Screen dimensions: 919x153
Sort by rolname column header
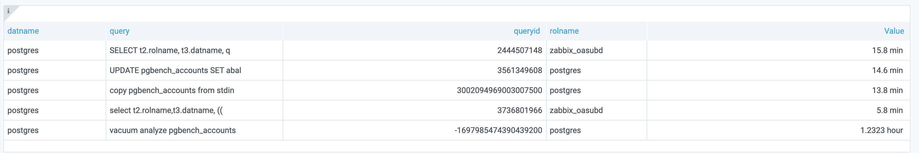564,31
